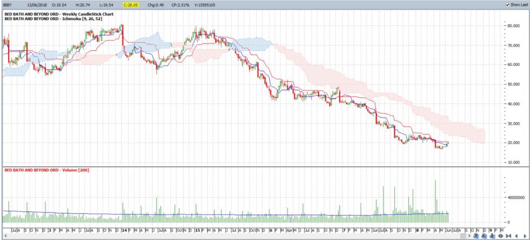
Task: Click the blue icon with down arrow
Action: 493,236
